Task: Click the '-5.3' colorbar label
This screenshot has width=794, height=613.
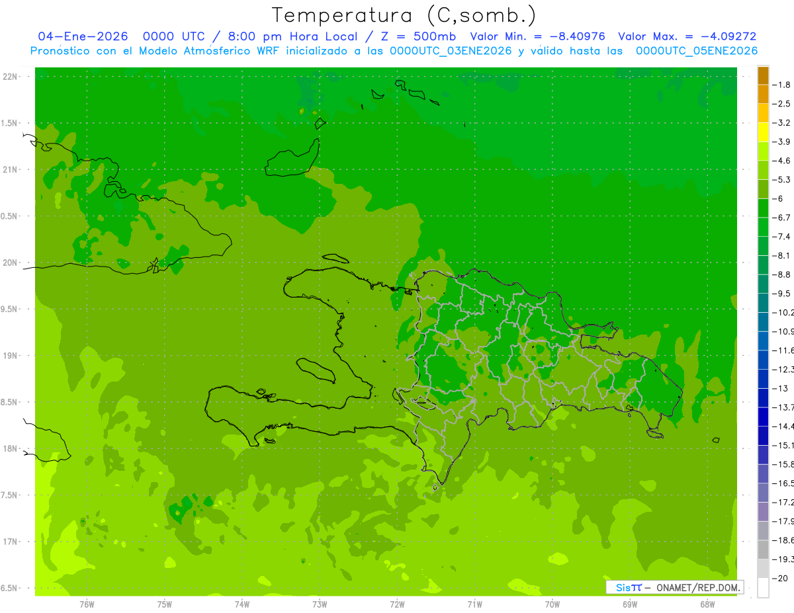Action: tap(781, 179)
